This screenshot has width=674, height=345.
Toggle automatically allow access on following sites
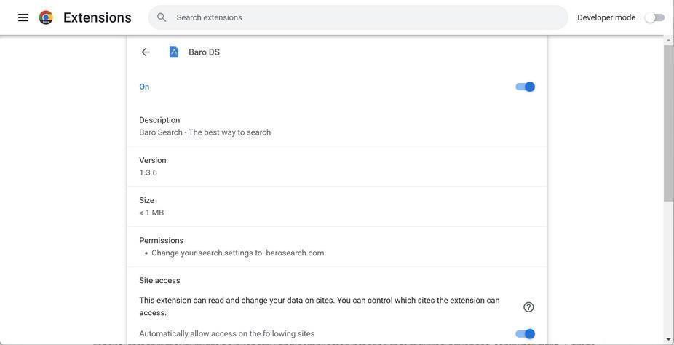click(525, 334)
